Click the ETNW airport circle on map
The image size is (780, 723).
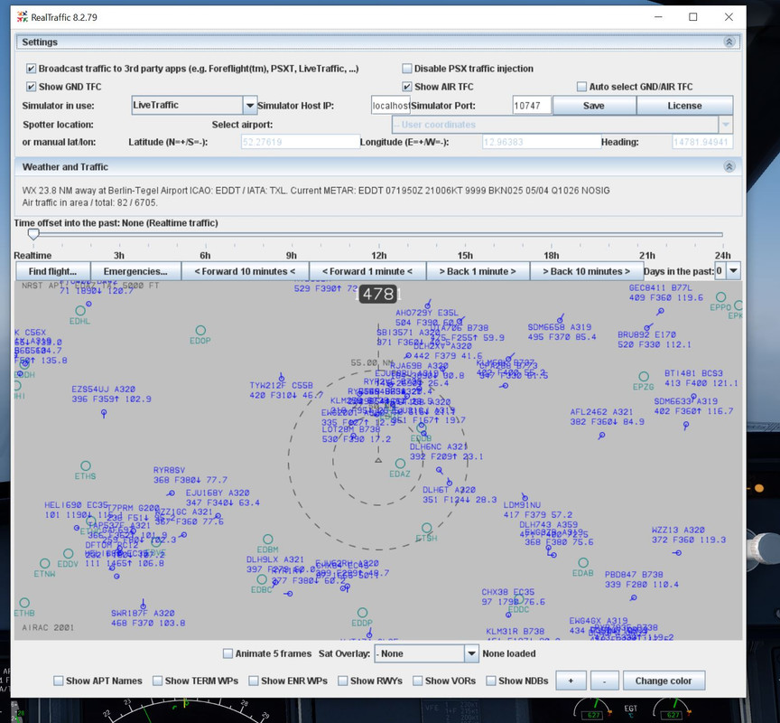click(x=45, y=563)
